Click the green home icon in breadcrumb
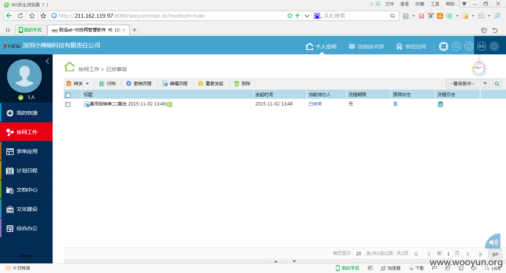Image resolution: width=506 pixels, height=273 pixels. (70, 67)
